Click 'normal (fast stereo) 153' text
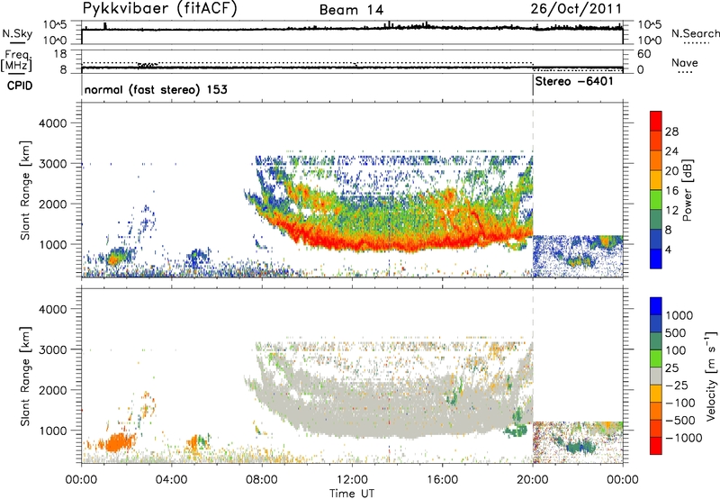This screenshot has width=720, height=499. click(x=156, y=89)
